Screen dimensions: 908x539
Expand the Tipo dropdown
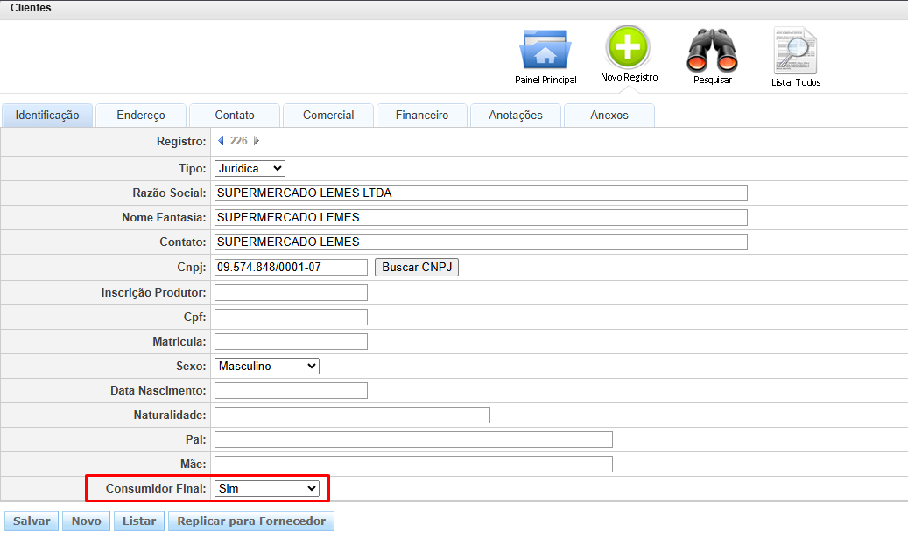pos(250,168)
